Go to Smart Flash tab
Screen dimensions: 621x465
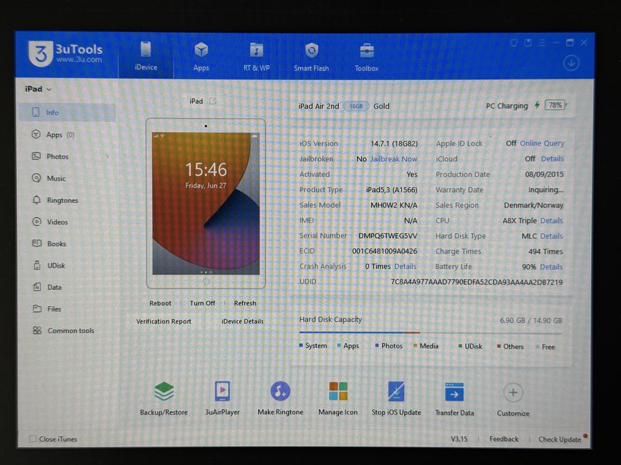311,57
